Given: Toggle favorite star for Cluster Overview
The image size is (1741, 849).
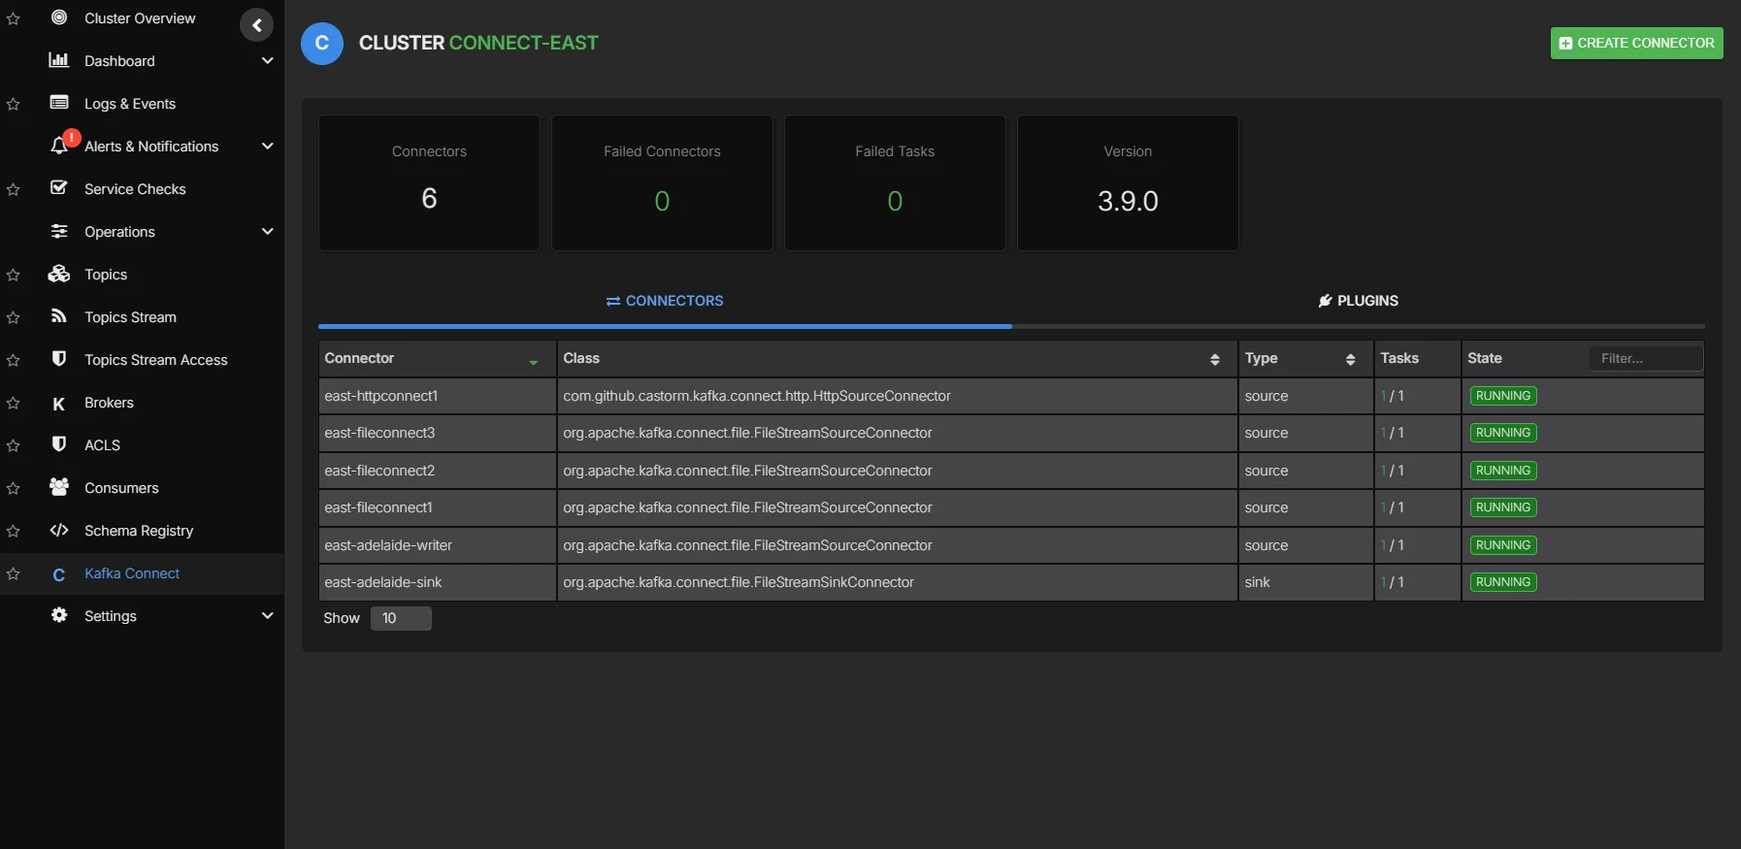Looking at the screenshot, I should [x=14, y=19].
